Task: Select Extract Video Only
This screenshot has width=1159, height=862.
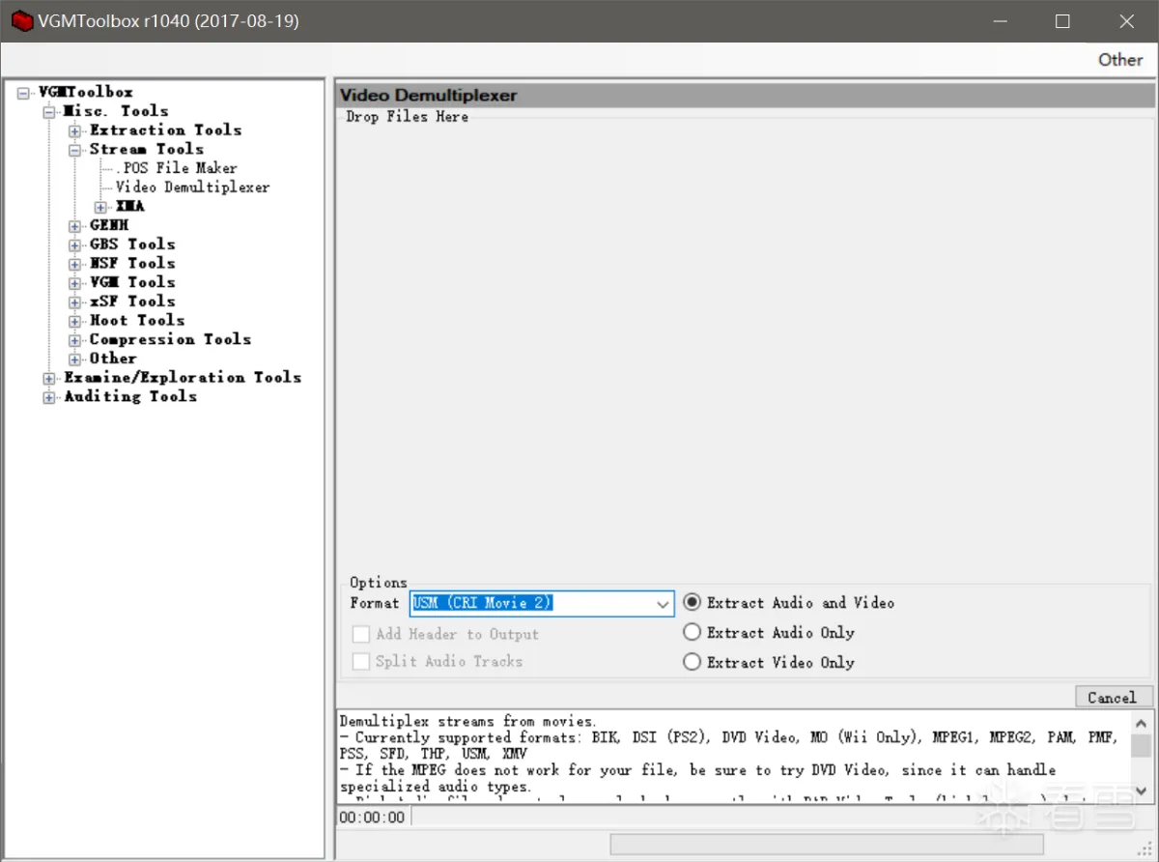Action: [x=693, y=662]
